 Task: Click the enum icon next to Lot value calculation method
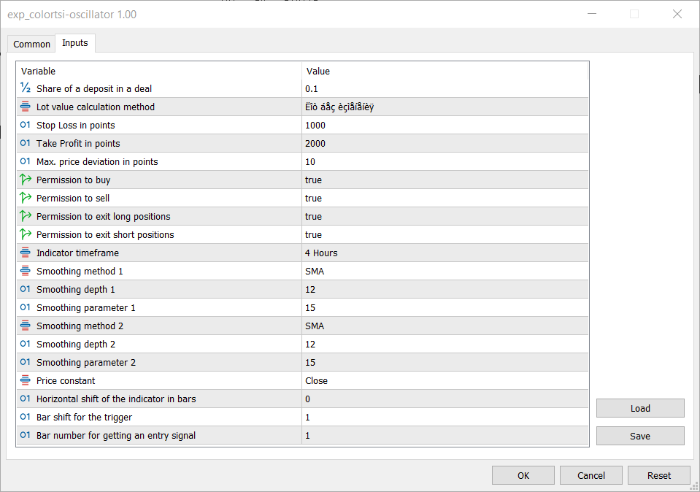click(26, 107)
